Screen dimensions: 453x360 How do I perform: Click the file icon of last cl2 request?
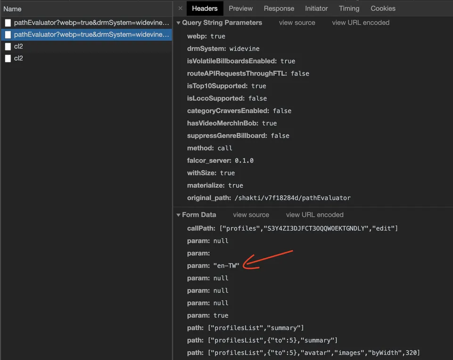pos(8,58)
